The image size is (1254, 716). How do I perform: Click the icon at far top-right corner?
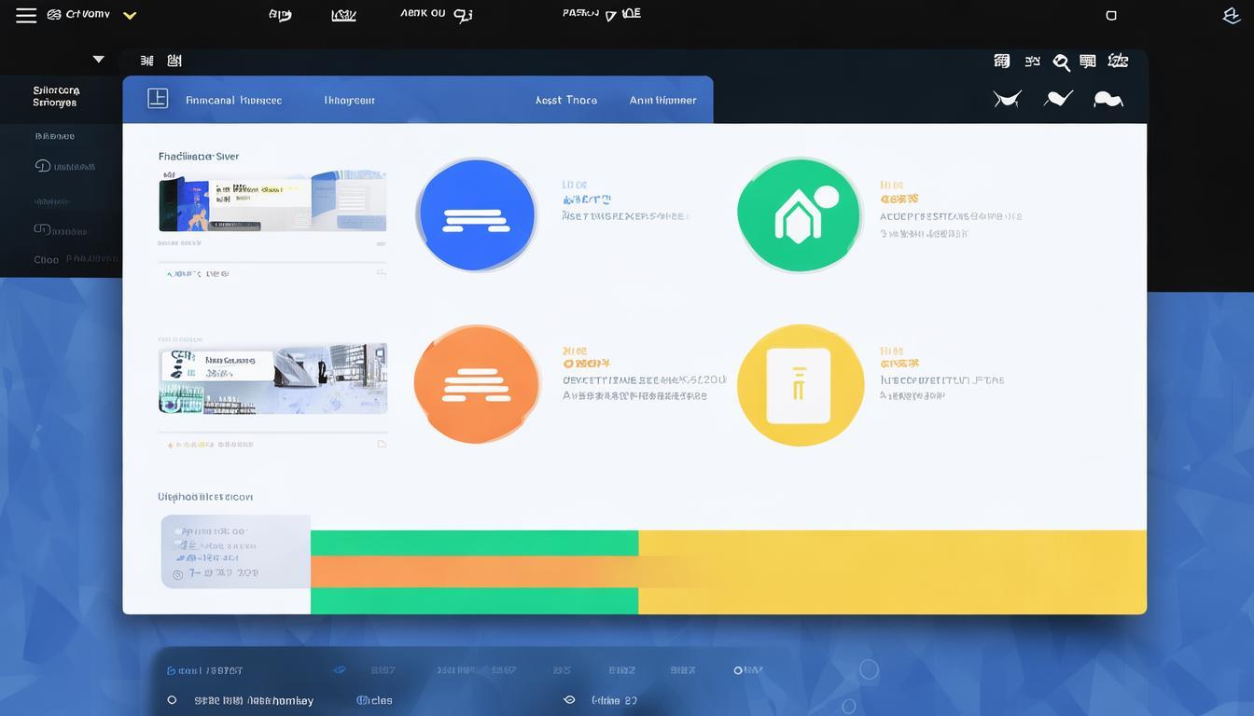coord(1231,16)
